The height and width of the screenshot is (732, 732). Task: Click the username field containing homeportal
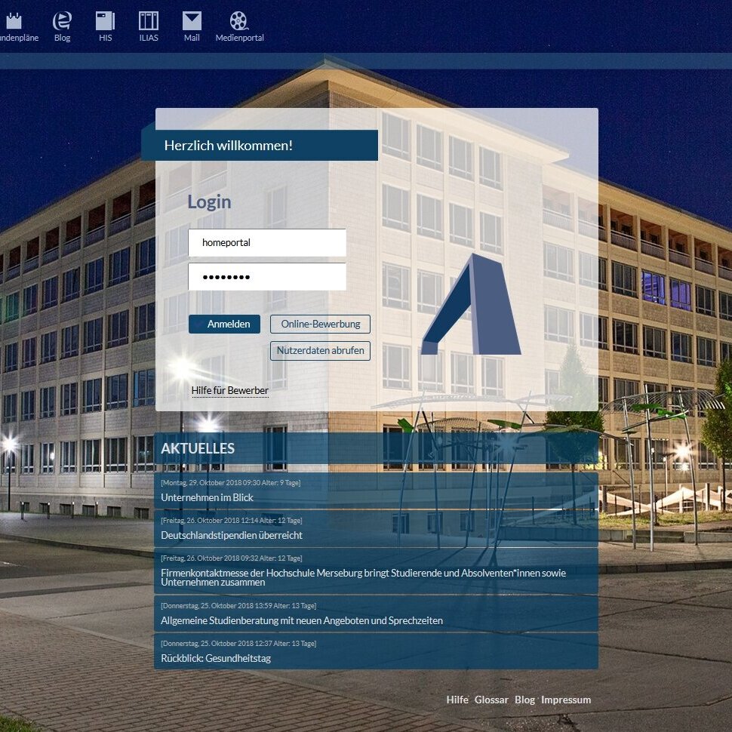[267, 243]
